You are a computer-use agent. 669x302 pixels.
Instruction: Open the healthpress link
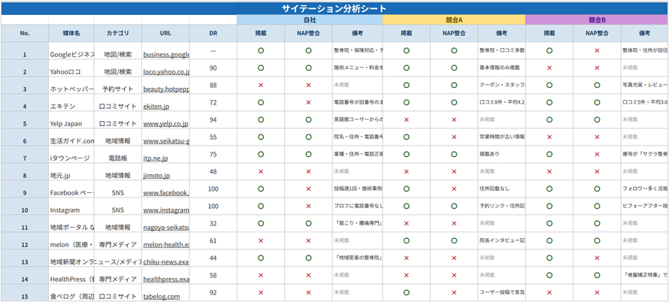pyautogui.click(x=166, y=279)
